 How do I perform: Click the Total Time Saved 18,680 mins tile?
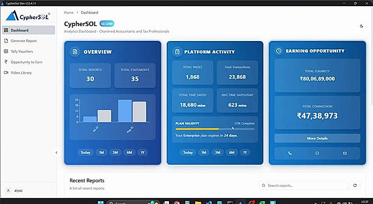[192, 100]
